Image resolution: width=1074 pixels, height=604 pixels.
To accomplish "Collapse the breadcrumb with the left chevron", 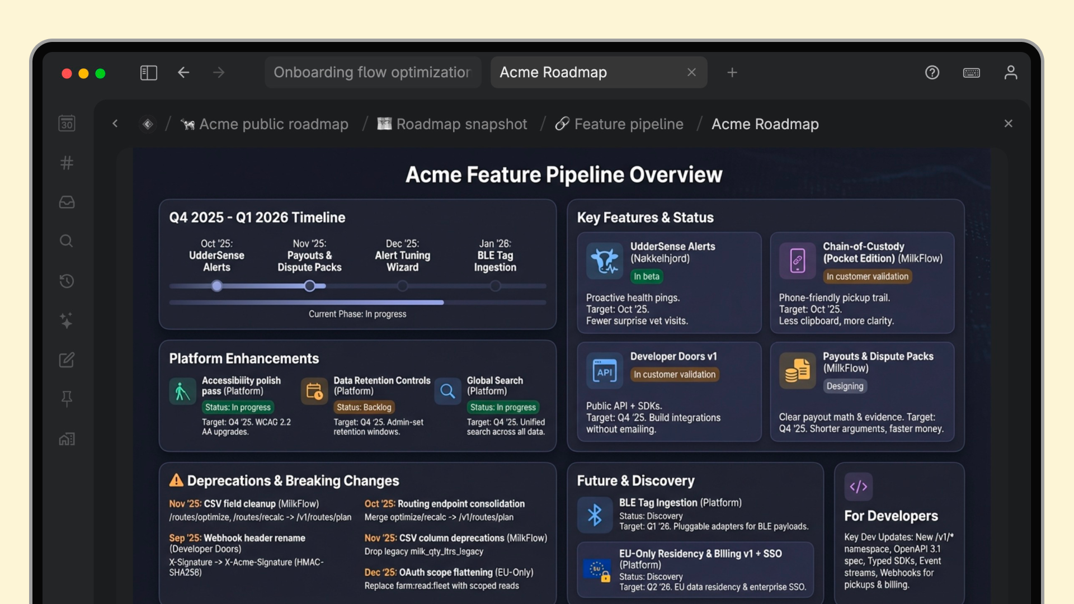I will click(115, 124).
